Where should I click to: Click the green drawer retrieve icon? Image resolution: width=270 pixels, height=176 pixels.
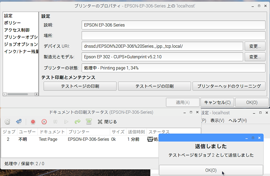pyautogui.click(x=89, y=122)
